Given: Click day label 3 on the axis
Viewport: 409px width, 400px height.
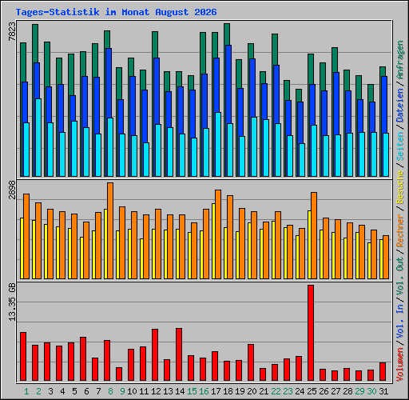Looking at the screenshot, I should [50, 391].
